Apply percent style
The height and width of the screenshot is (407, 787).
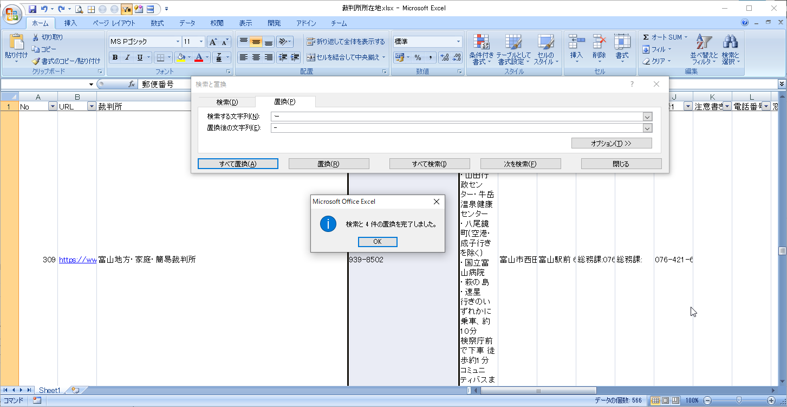coord(418,57)
